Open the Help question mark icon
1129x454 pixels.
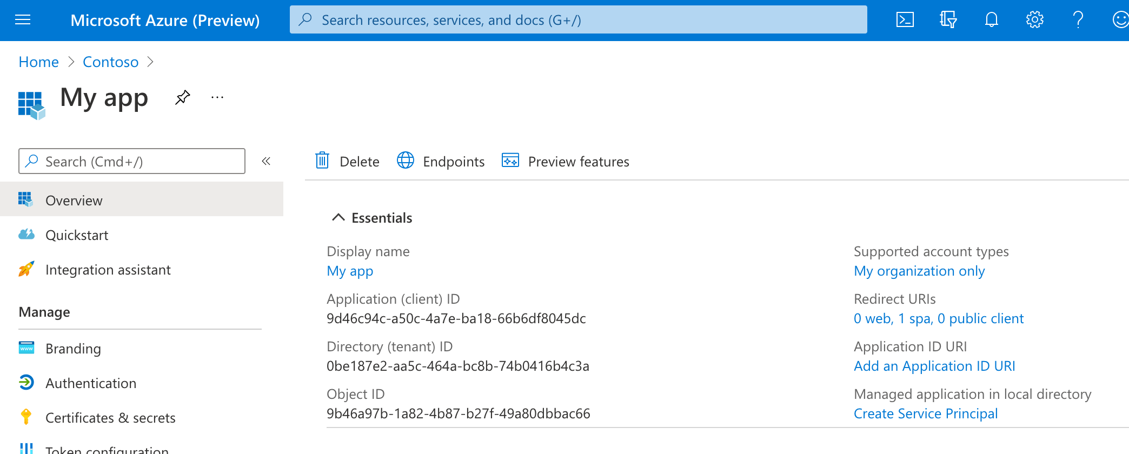pos(1078,20)
